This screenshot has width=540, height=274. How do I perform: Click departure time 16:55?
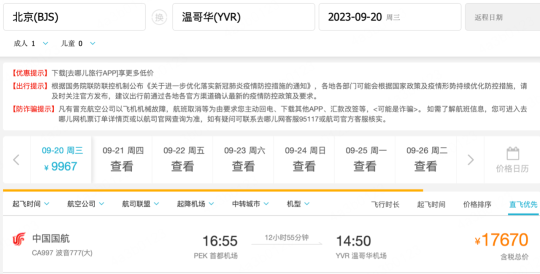[x=219, y=241]
